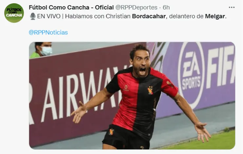Visit the @RPPDeportes handle
243x154 pixels.
point(136,8)
